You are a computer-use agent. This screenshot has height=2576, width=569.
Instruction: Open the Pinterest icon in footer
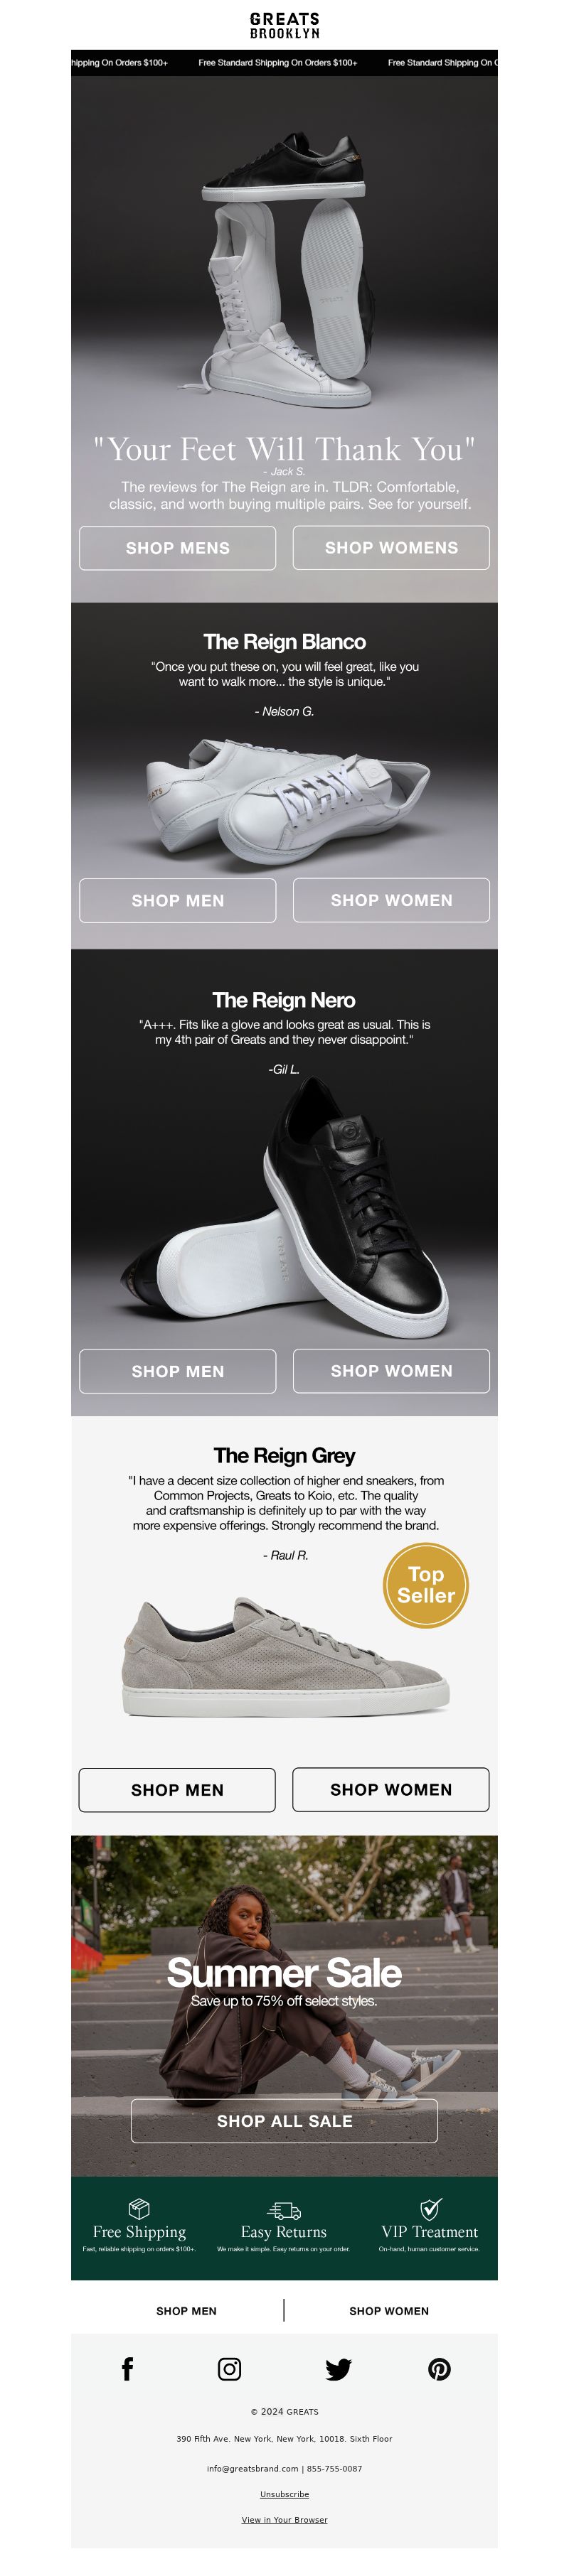click(x=439, y=2369)
